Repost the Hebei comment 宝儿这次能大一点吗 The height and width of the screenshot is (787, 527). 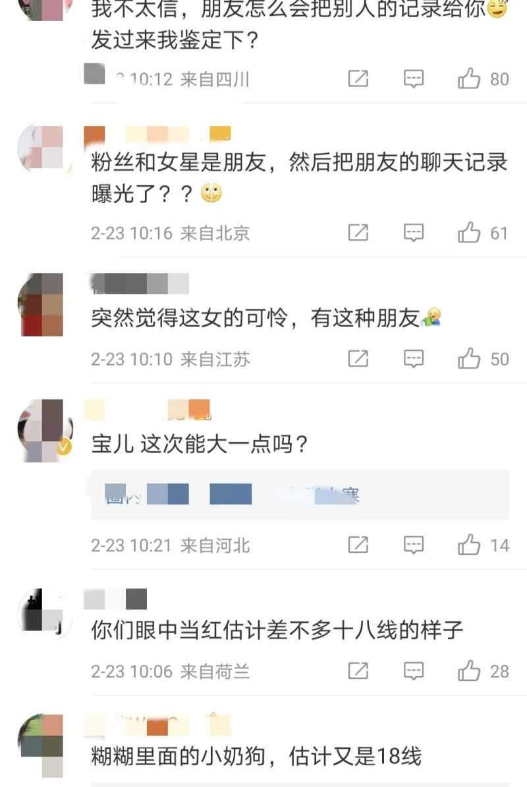tap(358, 545)
